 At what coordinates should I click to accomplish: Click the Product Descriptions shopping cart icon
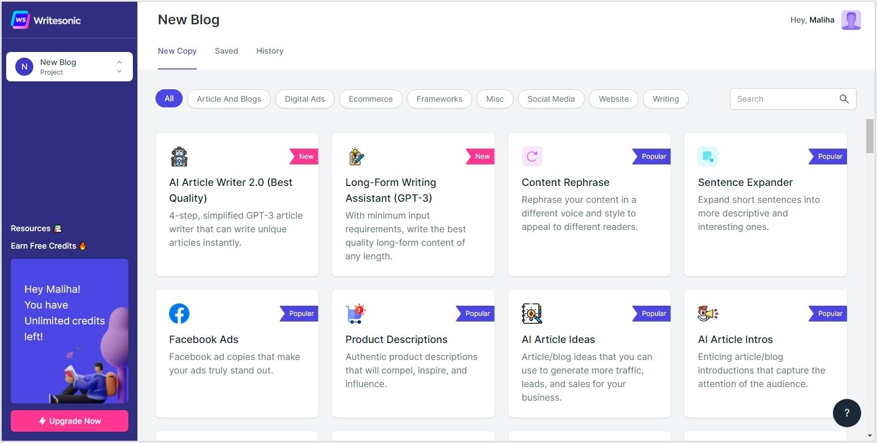356,314
